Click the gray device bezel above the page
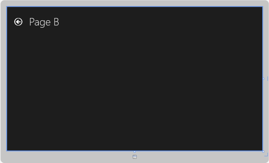Viewport: 269px width, 163px height. click(x=134, y=3)
